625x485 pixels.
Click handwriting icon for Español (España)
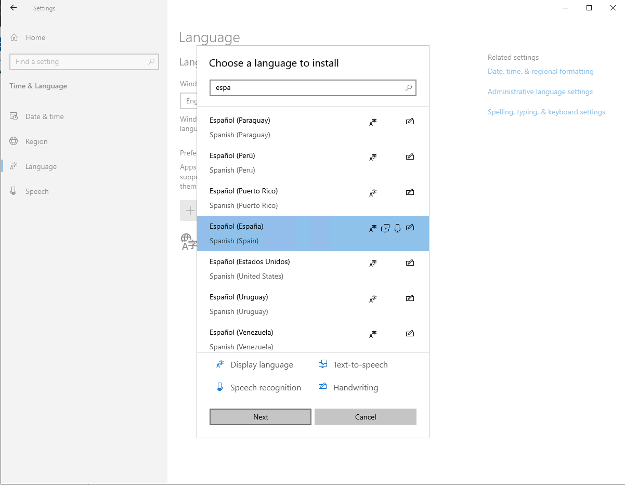click(x=410, y=228)
